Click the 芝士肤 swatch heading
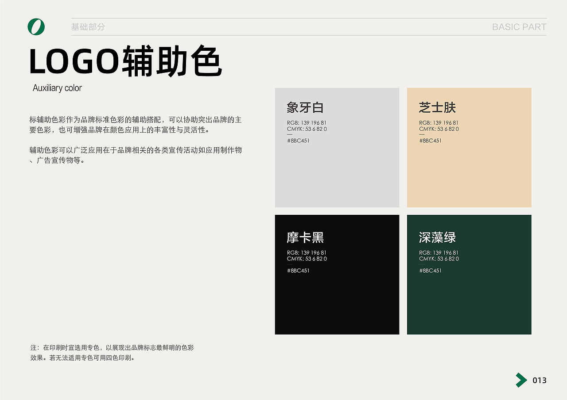This screenshot has width=567, height=400. (x=437, y=107)
